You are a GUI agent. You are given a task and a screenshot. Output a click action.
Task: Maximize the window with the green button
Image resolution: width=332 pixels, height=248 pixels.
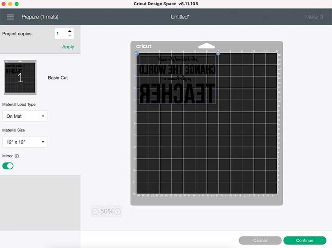[x=17, y=4]
